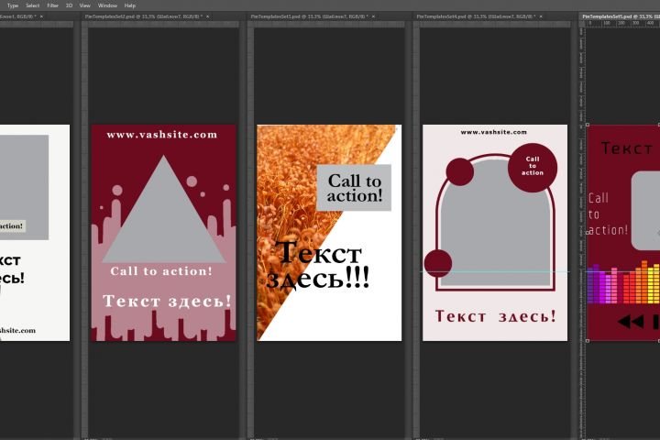Click the 'Call to action!' text in Set5
This screenshot has height=440, width=660.
(x=608, y=214)
